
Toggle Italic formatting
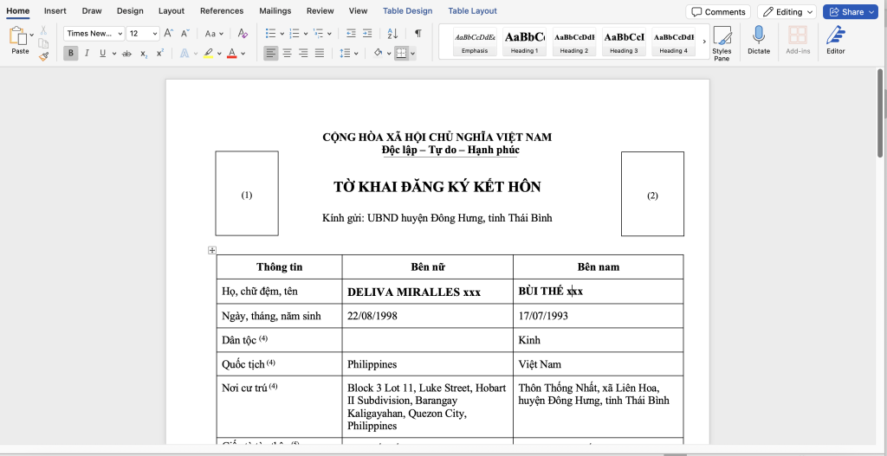coord(87,54)
